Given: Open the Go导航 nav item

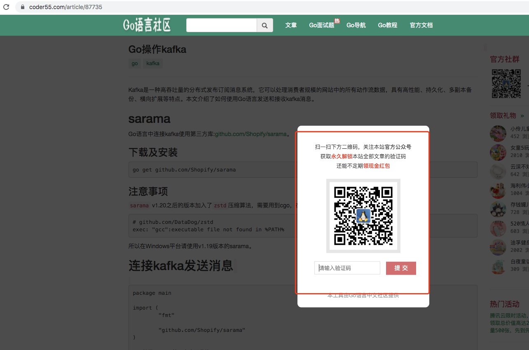Looking at the screenshot, I should (x=356, y=25).
